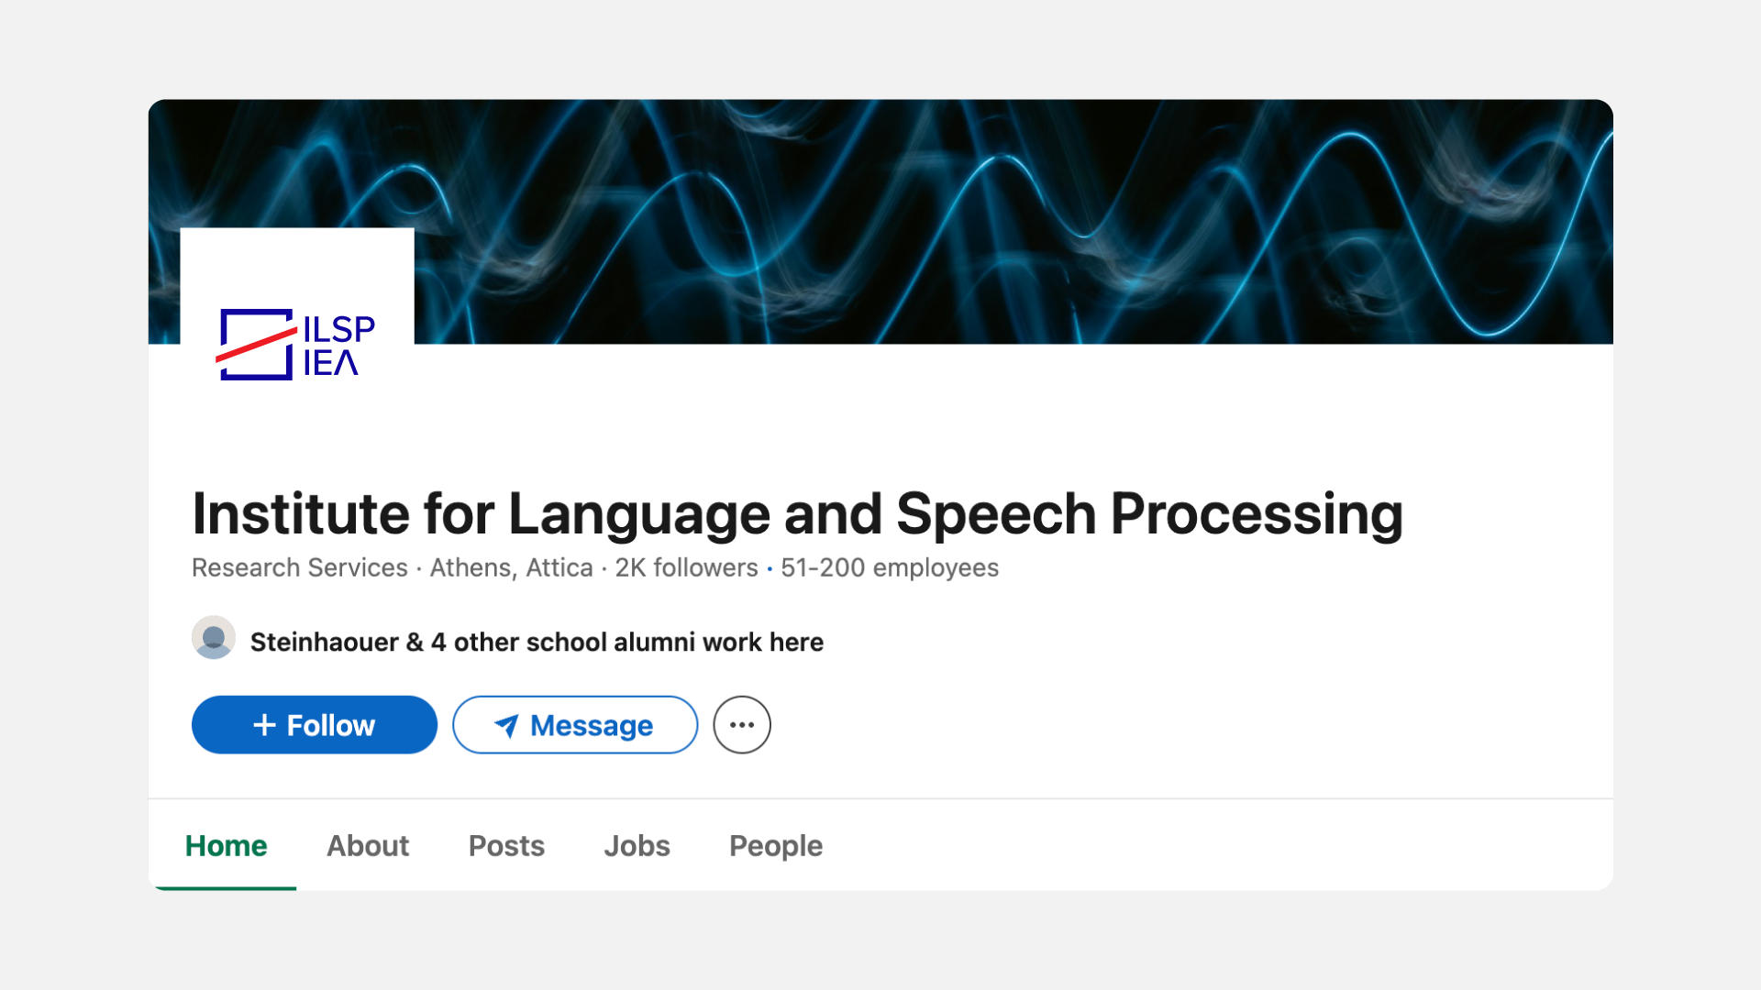1761x990 pixels.
Task: Click the plus icon inside the Follow button
Action: pos(264,725)
